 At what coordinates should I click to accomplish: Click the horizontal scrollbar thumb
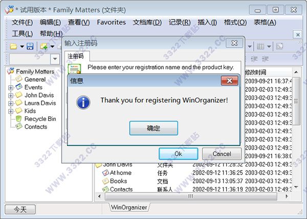tap(191, 196)
